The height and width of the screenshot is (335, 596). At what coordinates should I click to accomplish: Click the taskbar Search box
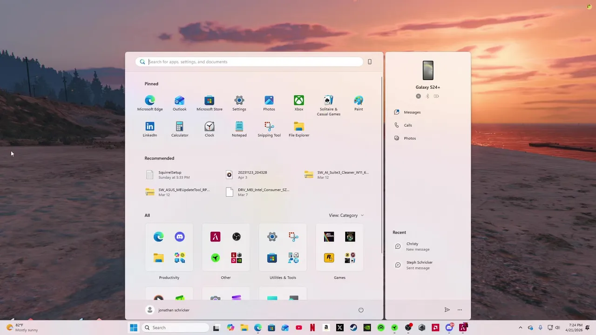pyautogui.click(x=175, y=328)
